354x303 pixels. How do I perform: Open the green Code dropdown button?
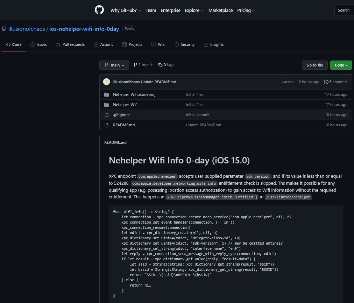point(341,65)
